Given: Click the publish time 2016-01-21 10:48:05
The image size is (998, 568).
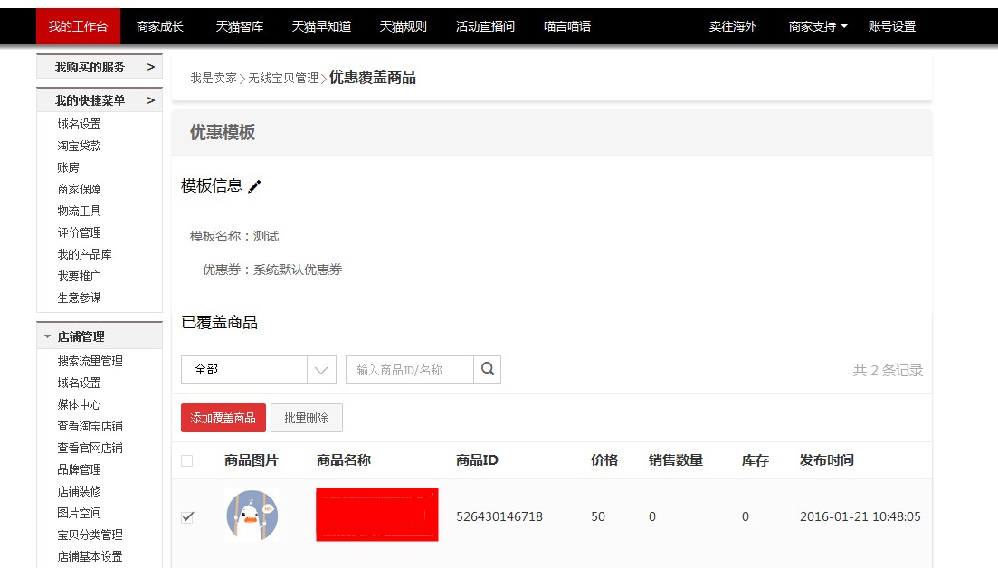Looking at the screenshot, I should pyautogui.click(x=860, y=516).
